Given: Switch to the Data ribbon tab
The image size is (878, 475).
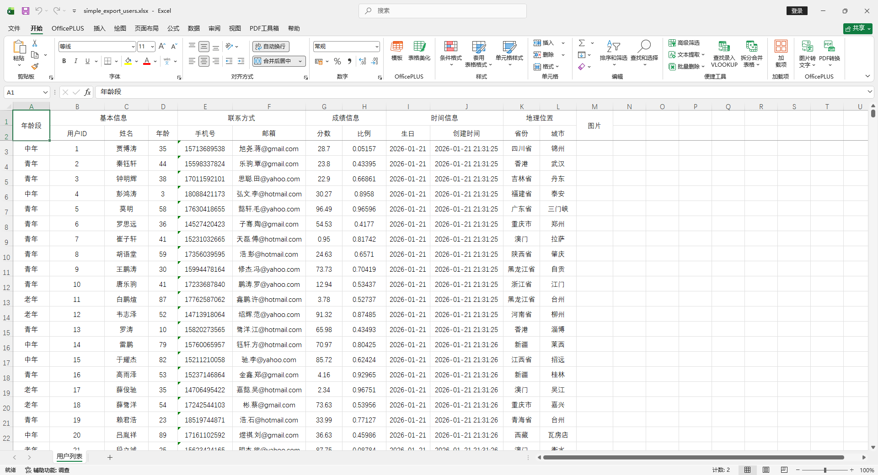Looking at the screenshot, I should (194, 28).
